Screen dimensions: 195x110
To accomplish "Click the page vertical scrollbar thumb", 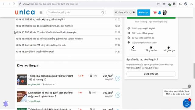I will [194, 71].
